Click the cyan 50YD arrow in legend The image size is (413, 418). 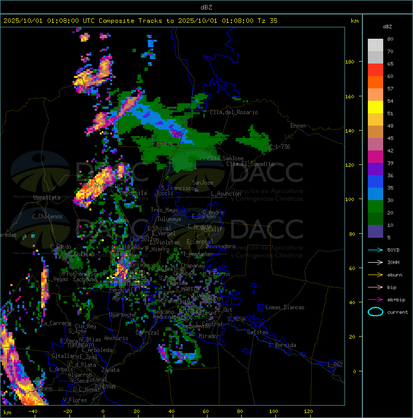click(375, 250)
